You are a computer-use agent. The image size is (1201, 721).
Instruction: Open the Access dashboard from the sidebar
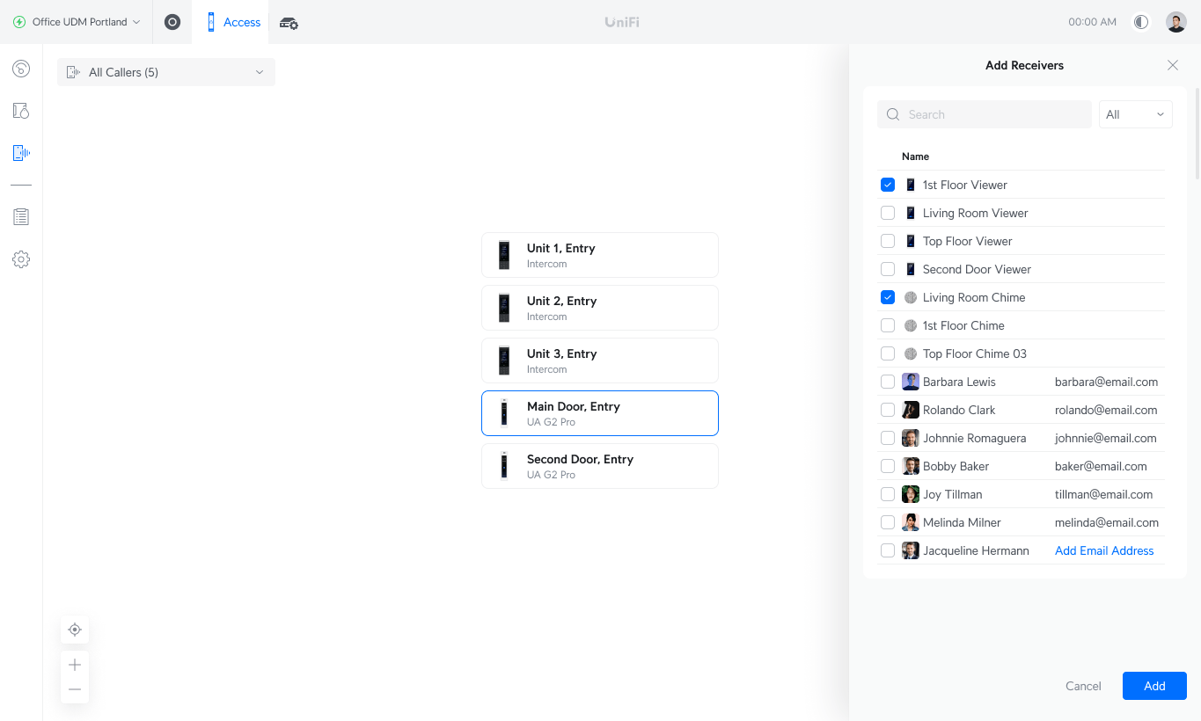tap(21, 69)
